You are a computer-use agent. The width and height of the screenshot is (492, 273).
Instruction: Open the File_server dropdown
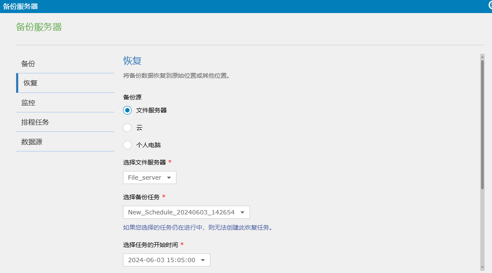[x=150, y=178]
